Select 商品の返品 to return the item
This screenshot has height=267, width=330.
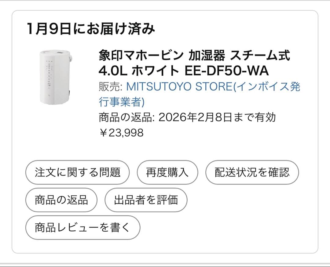click(x=61, y=200)
